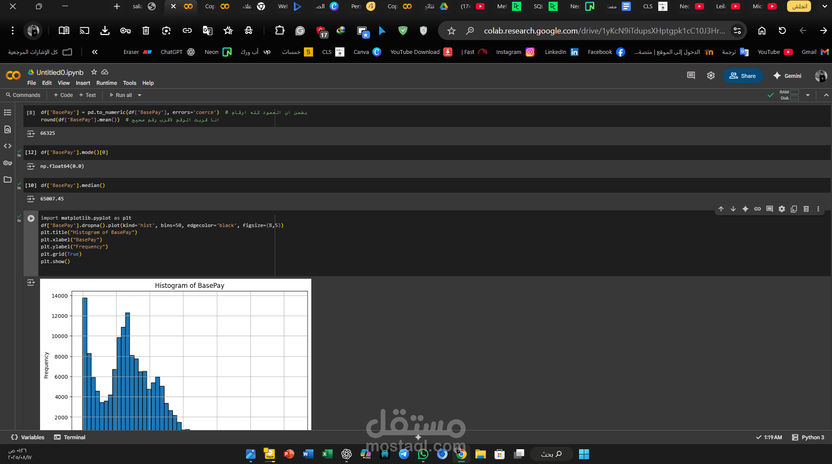Toggle the histogram plot output
832x464 pixels.
click(x=31, y=283)
